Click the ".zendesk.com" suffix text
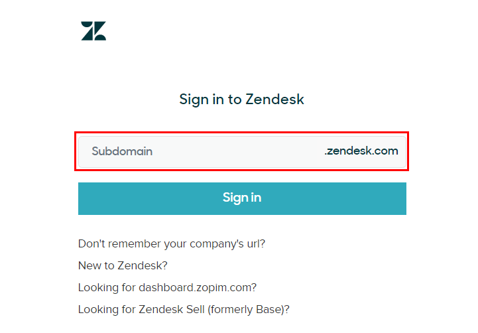Viewport: 478px width, 333px height. click(x=361, y=151)
